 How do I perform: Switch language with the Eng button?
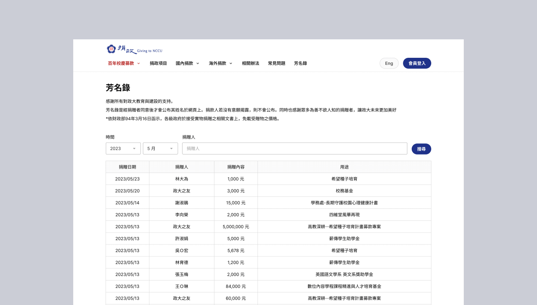coord(389,63)
